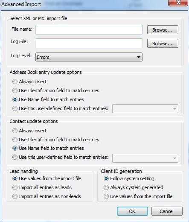Confirm the import with OK
Screen dimensions: 189x222
[x=132, y=211]
